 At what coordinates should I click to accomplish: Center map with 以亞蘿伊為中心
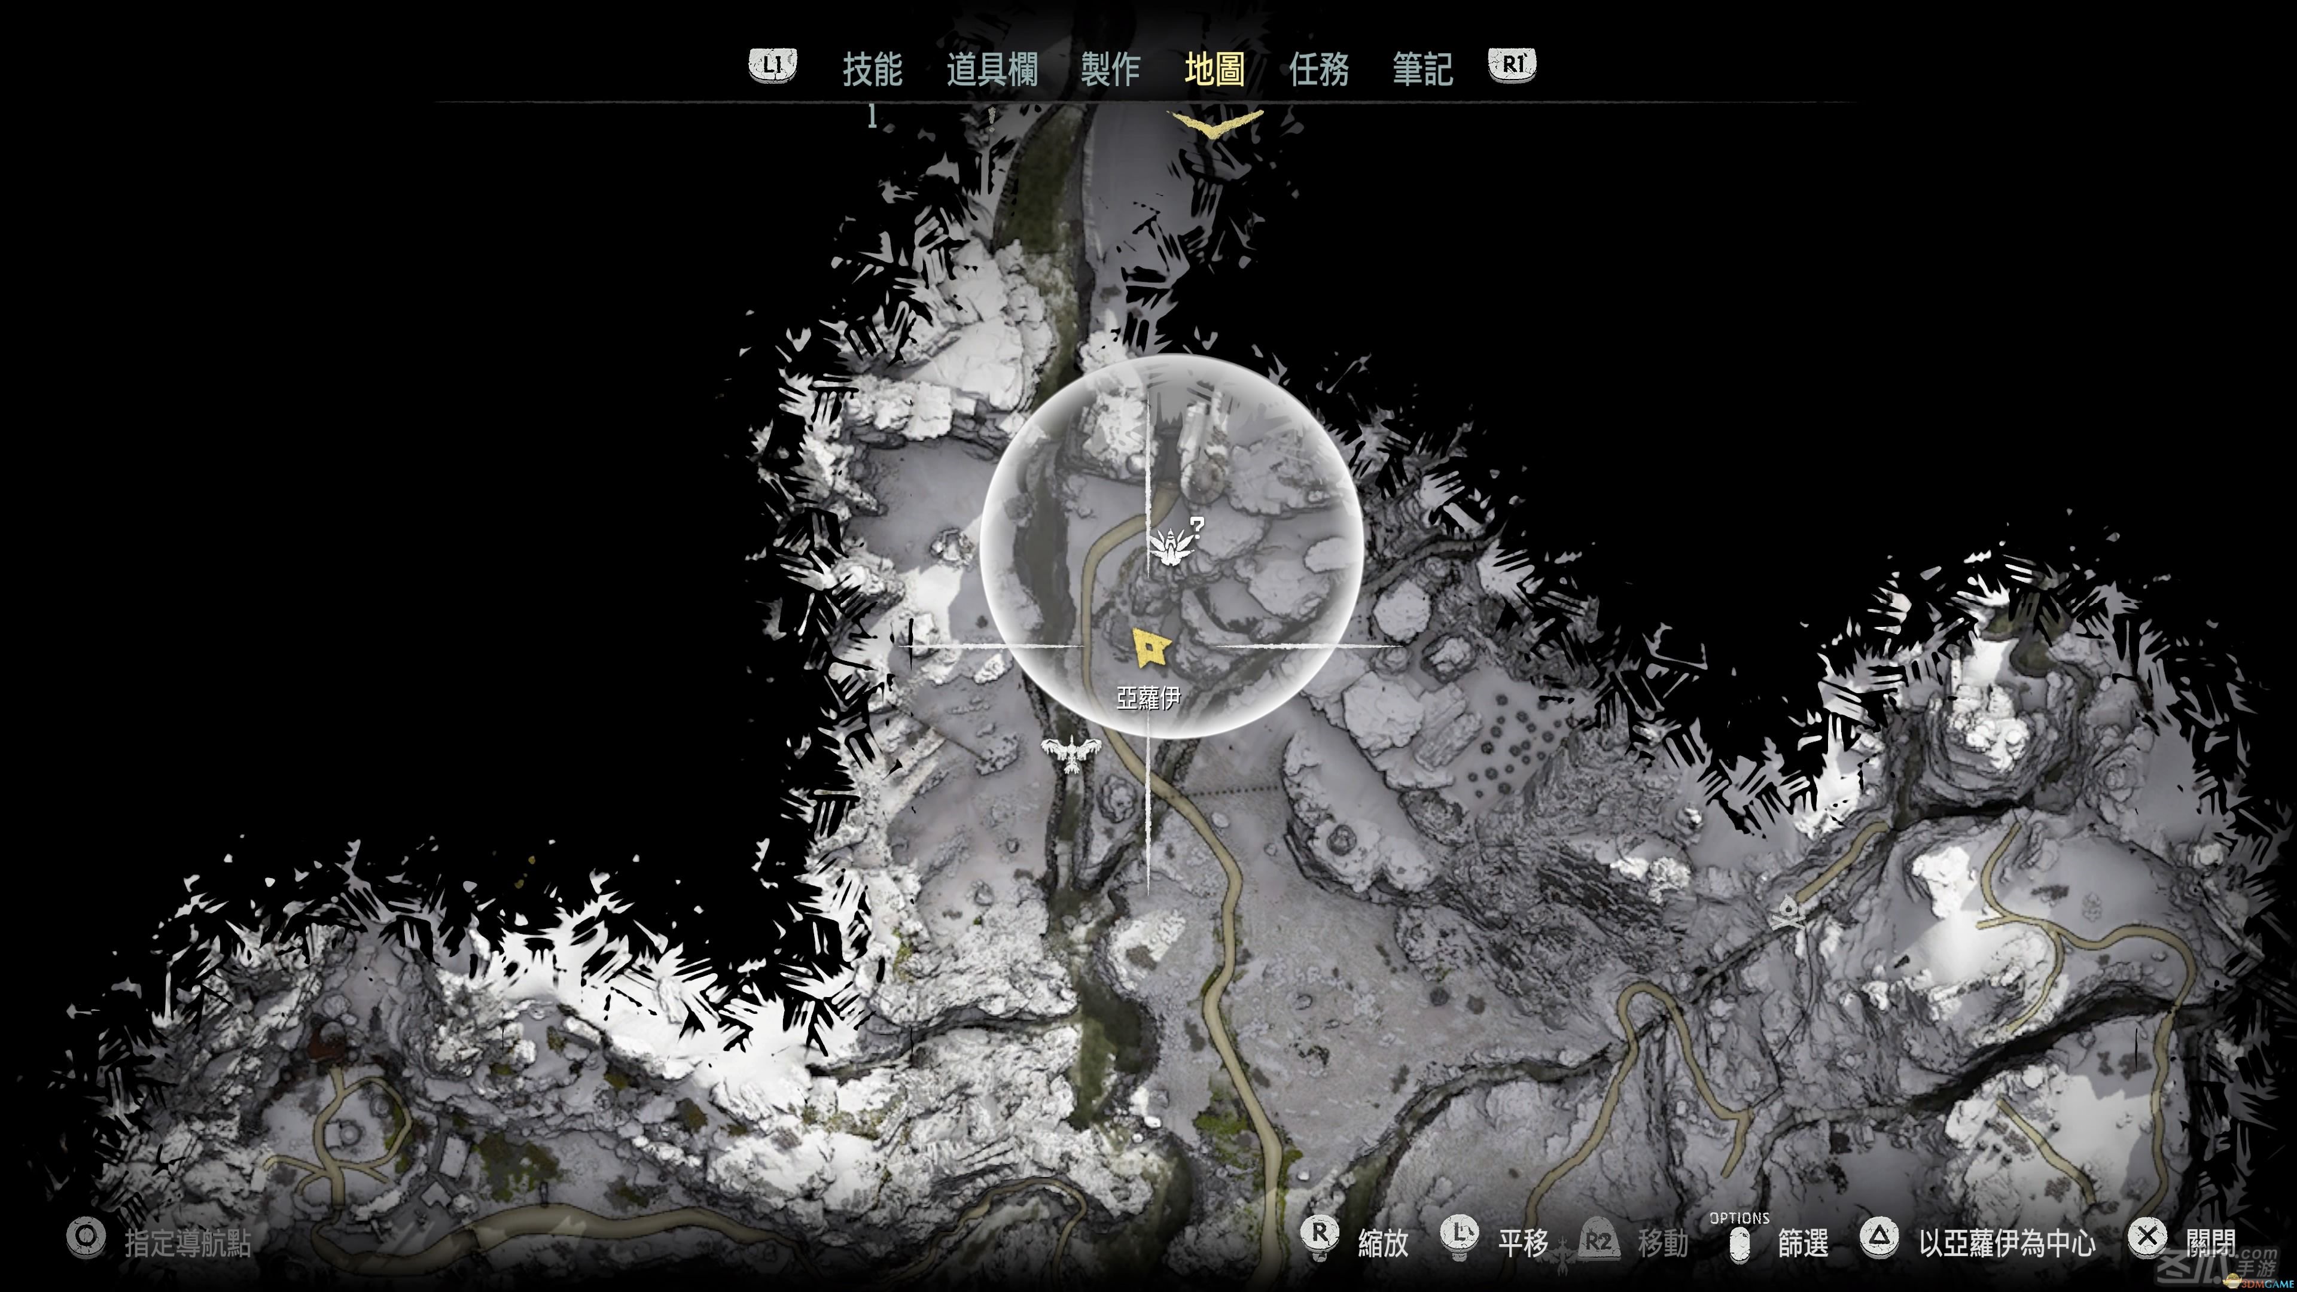pos(2007,1243)
